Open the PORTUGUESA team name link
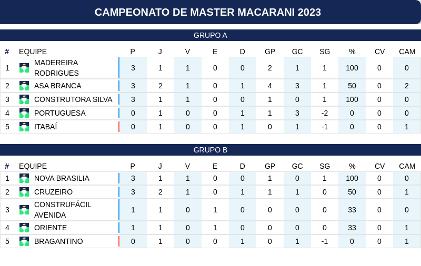421x266 pixels. [x=60, y=113]
